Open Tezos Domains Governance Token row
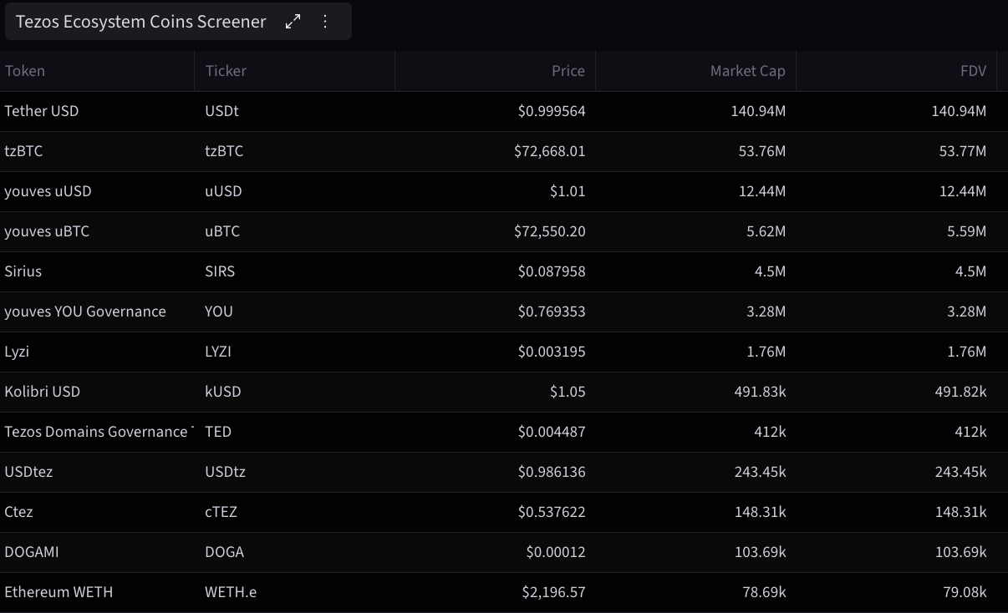The image size is (1008, 613). 504,432
